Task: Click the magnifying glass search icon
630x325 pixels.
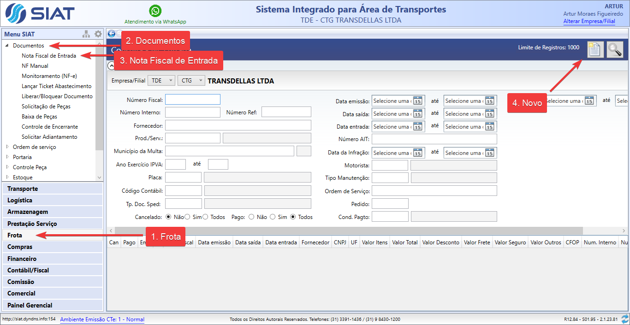Action: (615, 49)
